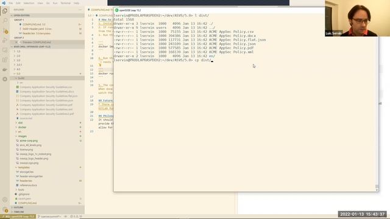
Task: Expand the docker folder
Action: click(48, 127)
